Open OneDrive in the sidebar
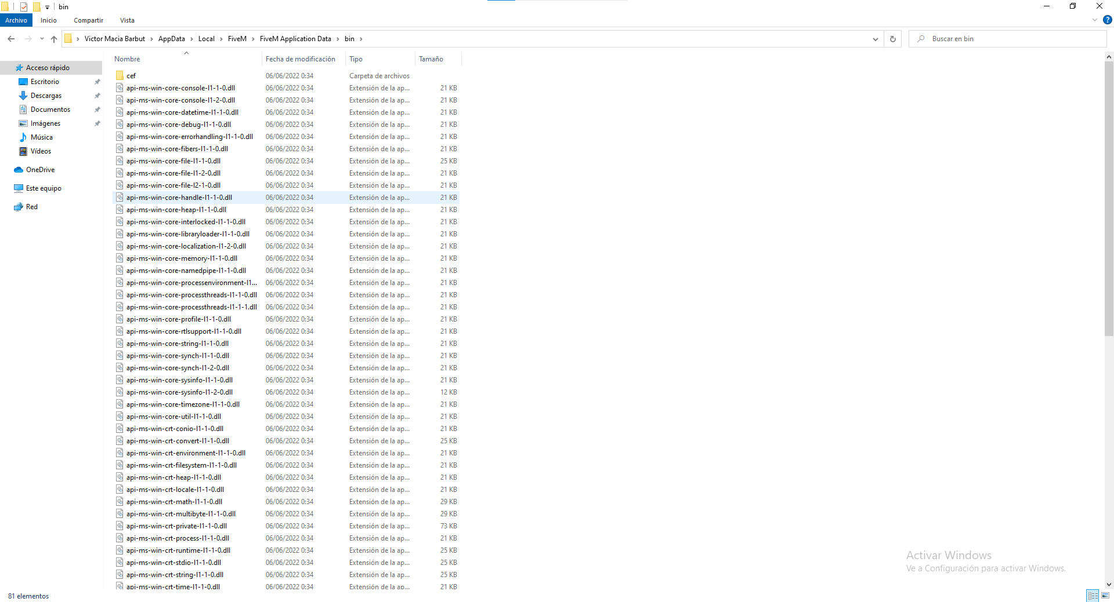The width and height of the screenshot is (1114, 602). coord(40,170)
